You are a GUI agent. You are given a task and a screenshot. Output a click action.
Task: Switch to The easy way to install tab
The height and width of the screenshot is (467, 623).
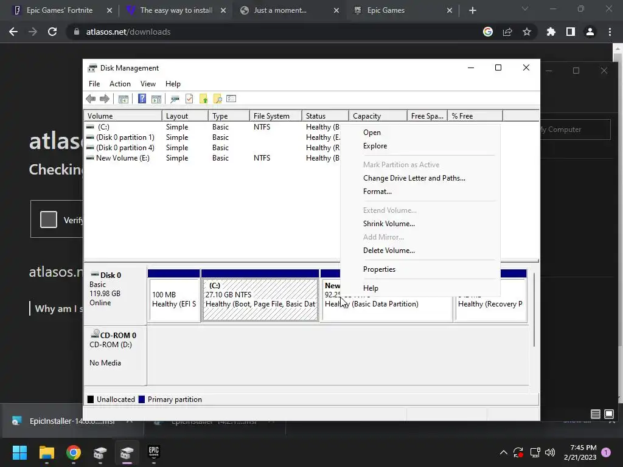(x=176, y=10)
